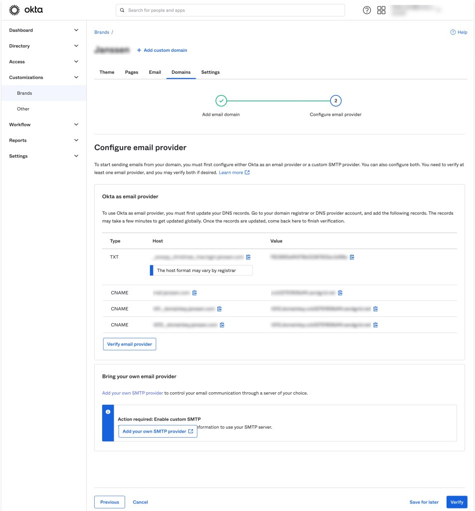Viewport: 475px width, 511px height.
Task: Expand the Dashboard menu in sidebar
Action: click(x=76, y=30)
